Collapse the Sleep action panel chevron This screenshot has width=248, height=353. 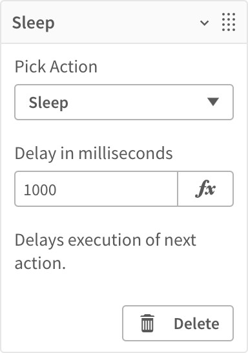coord(204,23)
